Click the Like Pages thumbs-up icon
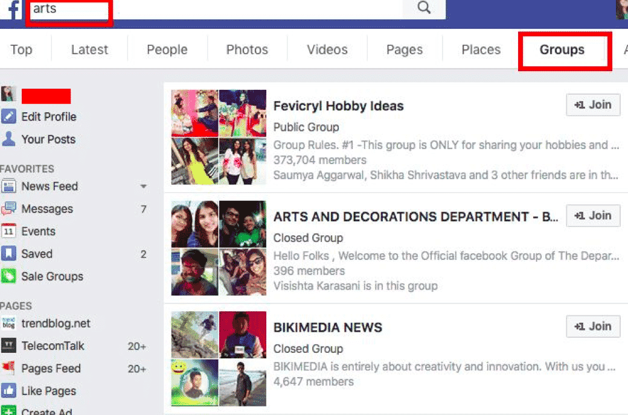Image resolution: width=628 pixels, height=415 pixels. click(x=8, y=390)
